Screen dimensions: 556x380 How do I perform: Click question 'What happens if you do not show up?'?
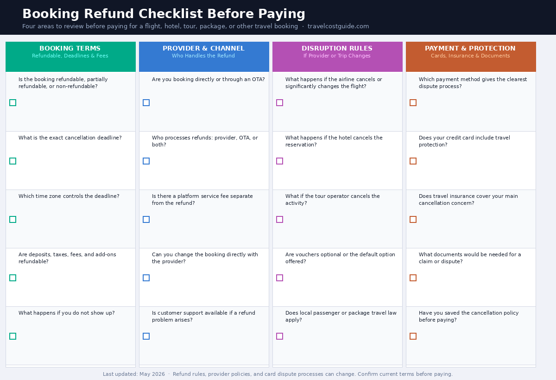(x=67, y=313)
